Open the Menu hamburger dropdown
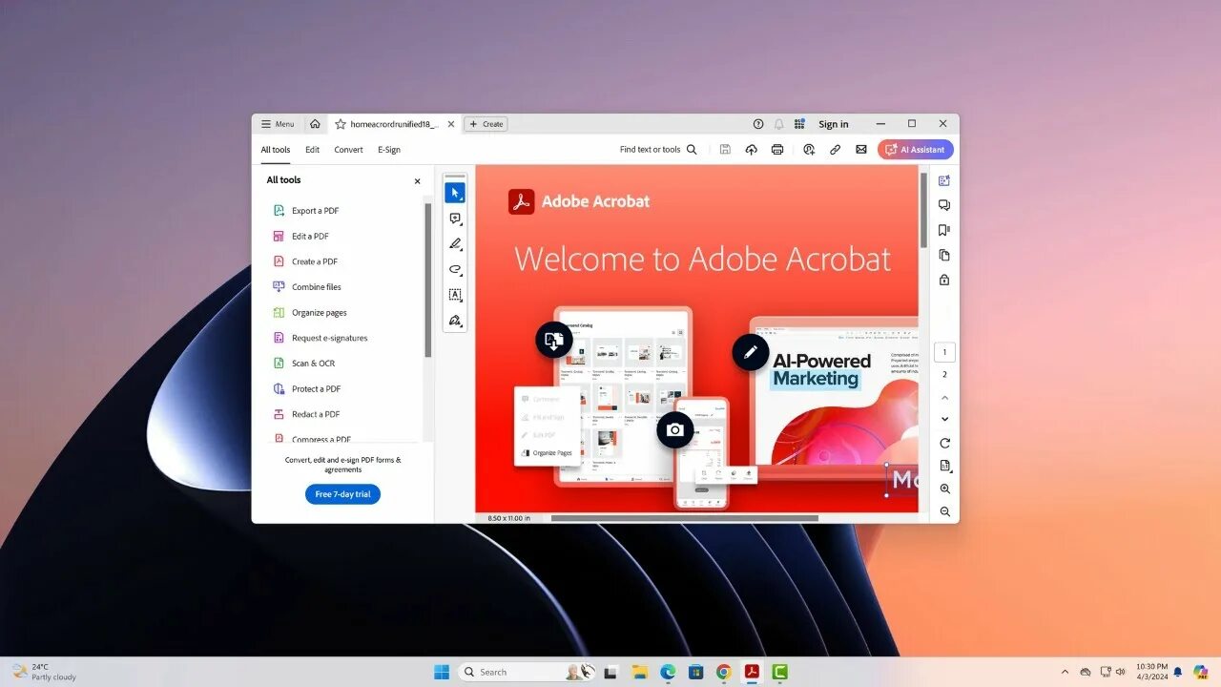 coord(278,124)
